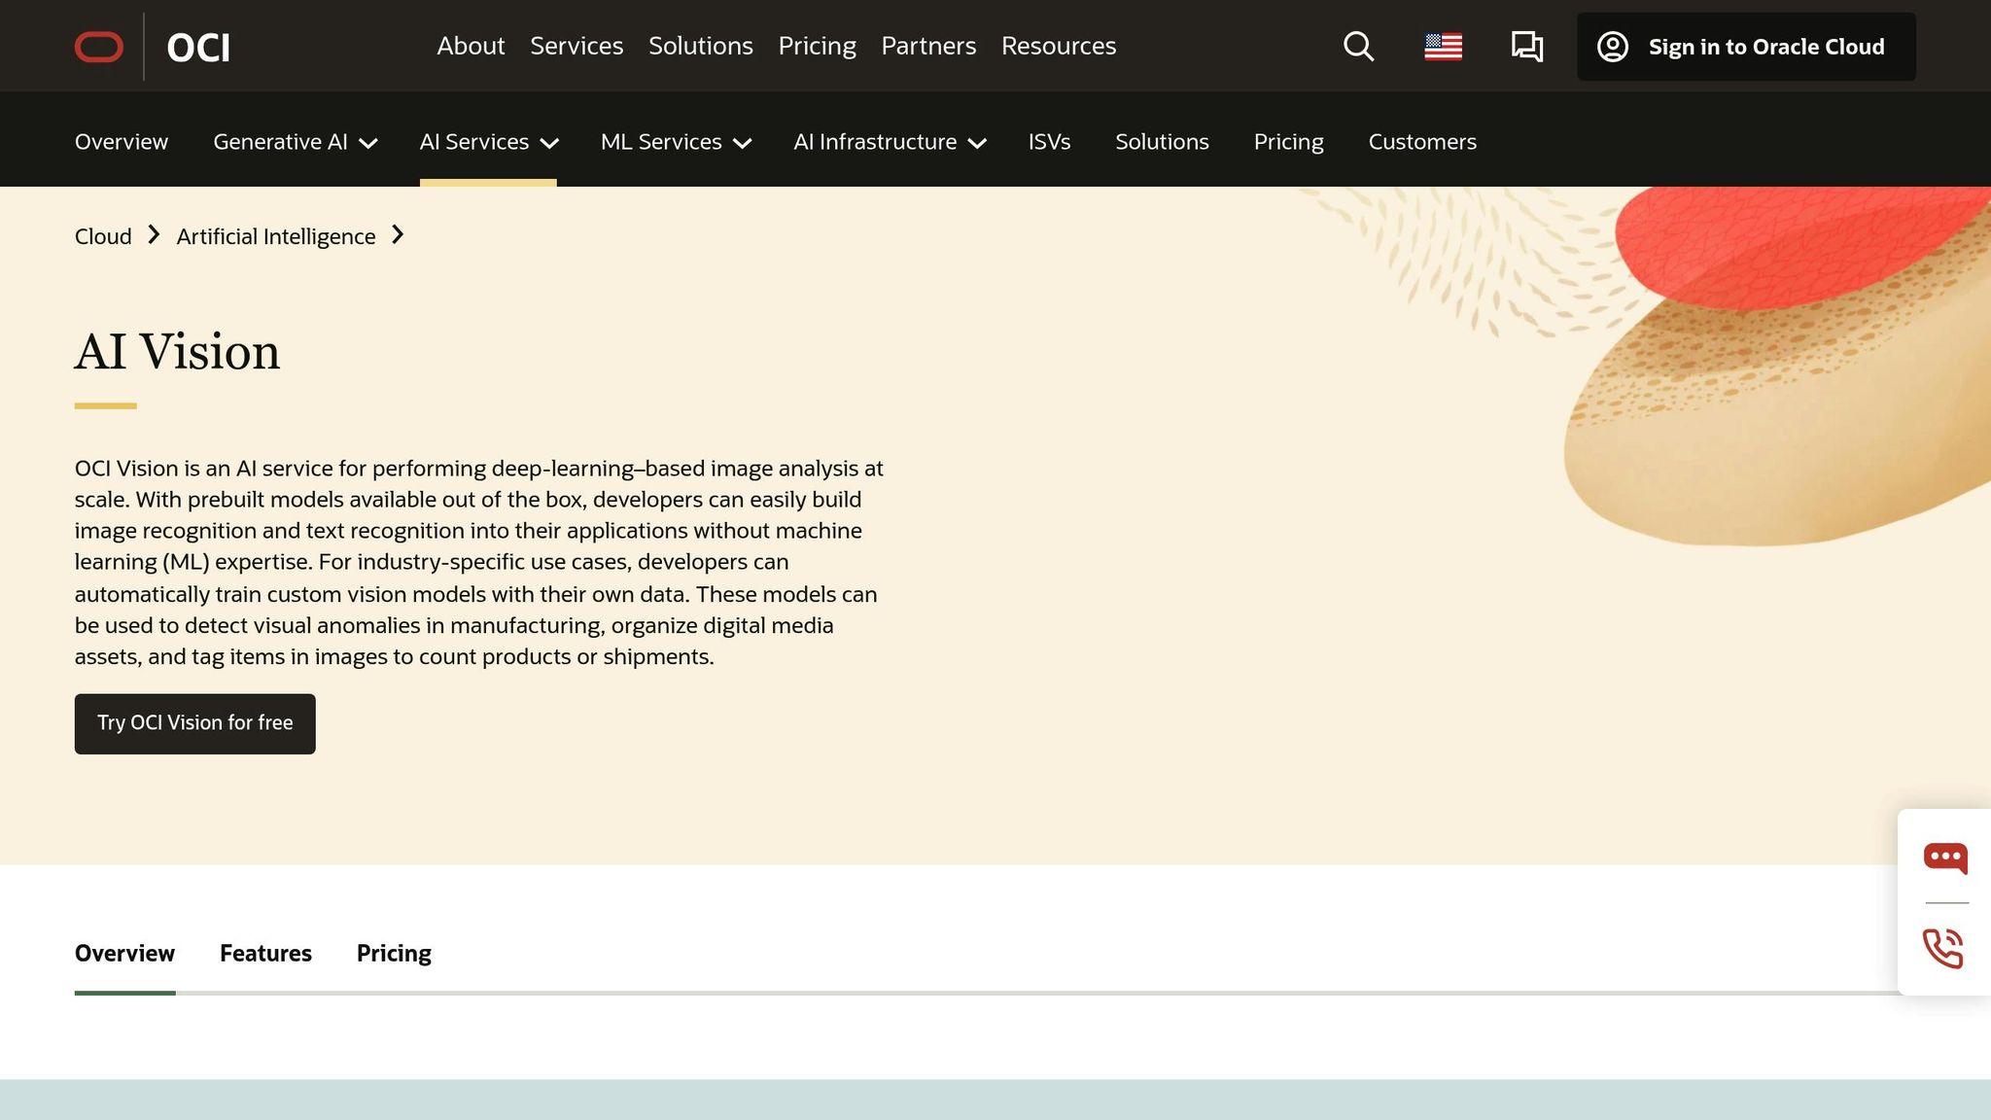Open the Cloud breadcrumb link
Screen dimensions: 1991x1120
coord(103,236)
